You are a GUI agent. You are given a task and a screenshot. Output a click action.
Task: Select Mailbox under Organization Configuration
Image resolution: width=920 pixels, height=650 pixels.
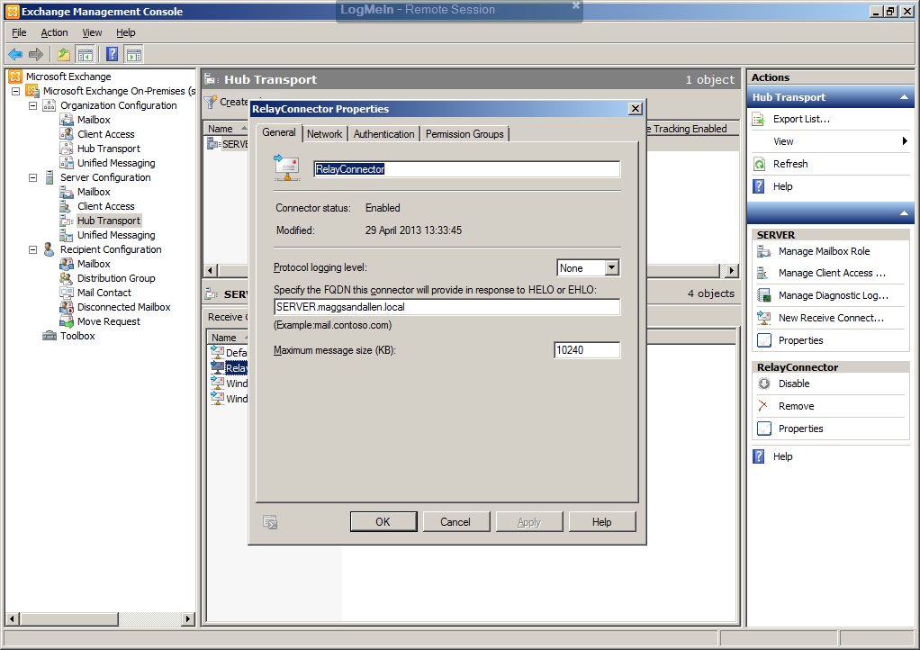(94, 120)
